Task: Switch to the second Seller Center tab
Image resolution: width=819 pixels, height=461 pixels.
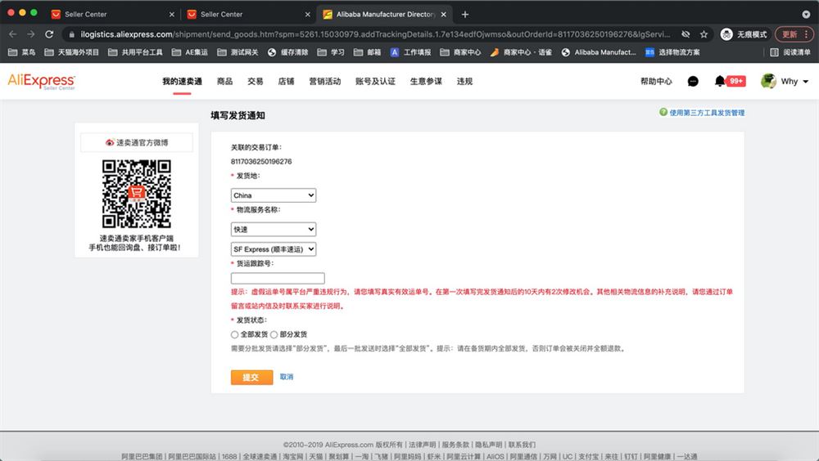Action: 246,14
